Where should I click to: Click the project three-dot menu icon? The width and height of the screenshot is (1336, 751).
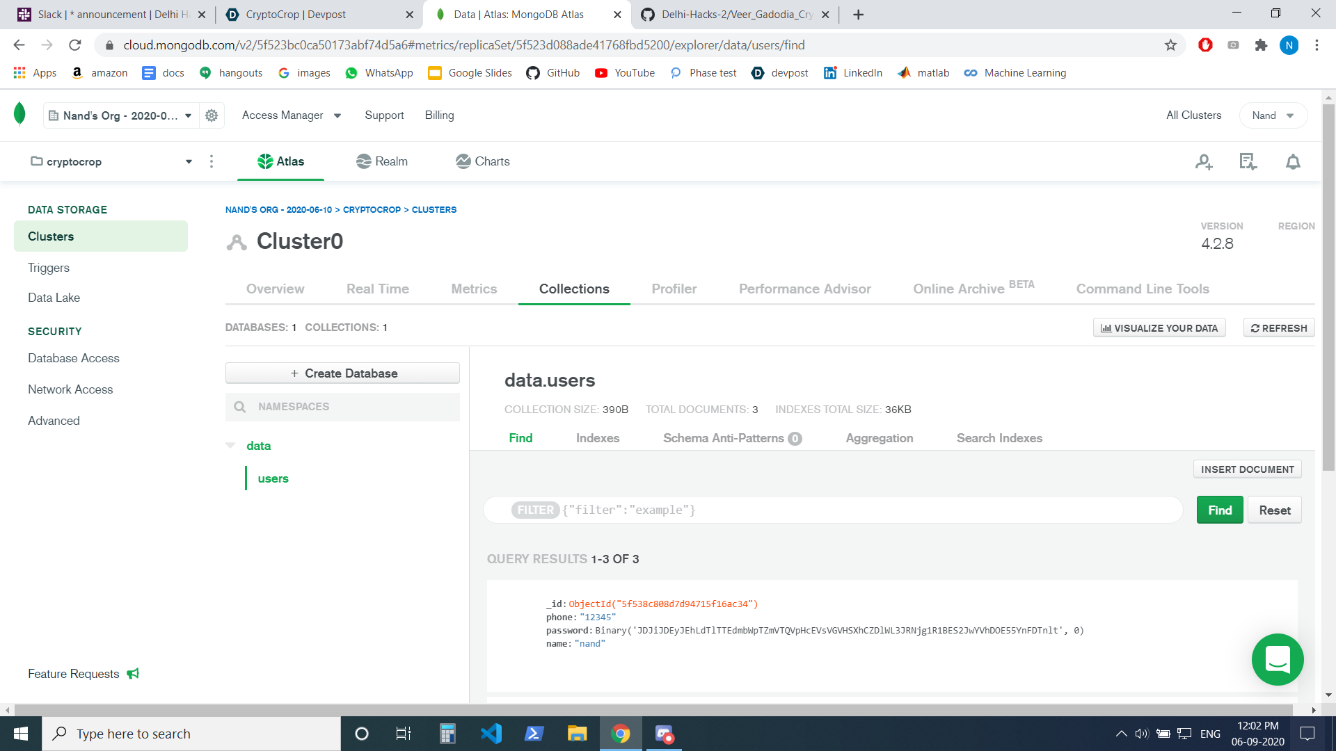[212, 161]
